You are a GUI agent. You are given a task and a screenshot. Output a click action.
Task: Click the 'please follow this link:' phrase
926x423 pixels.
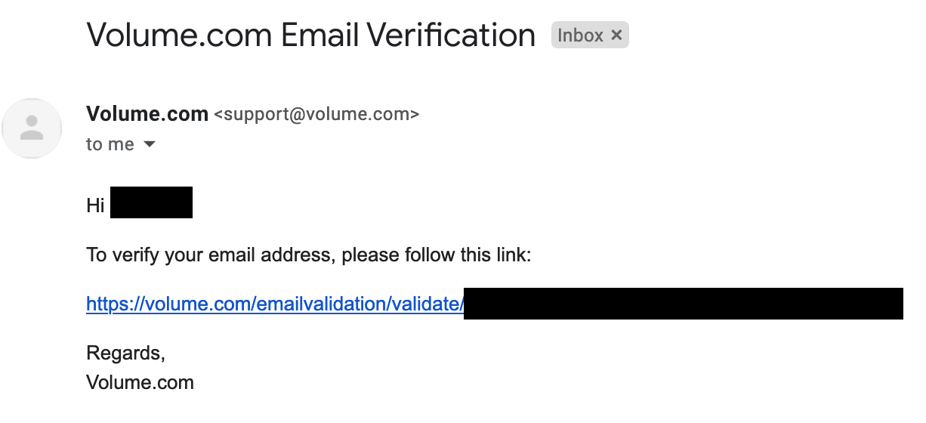tap(437, 255)
